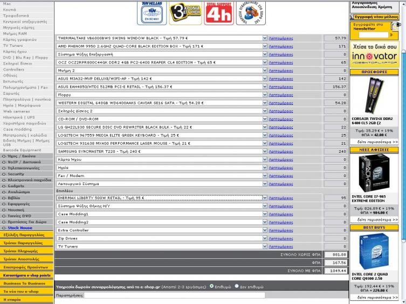The height and width of the screenshot is (304, 406).
Task: Expand the Μνήμη 2 dropdown
Action: coord(265,70)
